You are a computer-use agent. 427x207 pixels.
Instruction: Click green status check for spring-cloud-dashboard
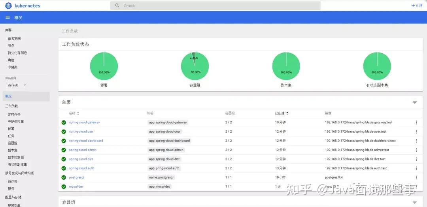pyautogui.click(x=64, y=141)
